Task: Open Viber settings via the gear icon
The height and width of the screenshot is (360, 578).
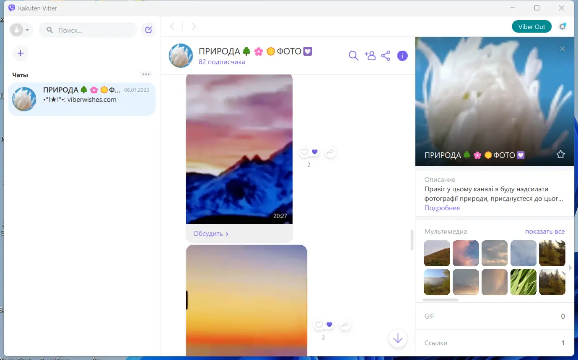Action: click(x=562, y=26)
